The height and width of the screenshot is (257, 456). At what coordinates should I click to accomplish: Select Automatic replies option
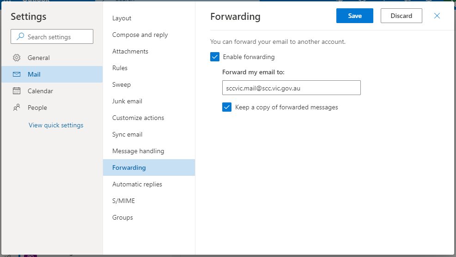[137, 184]
